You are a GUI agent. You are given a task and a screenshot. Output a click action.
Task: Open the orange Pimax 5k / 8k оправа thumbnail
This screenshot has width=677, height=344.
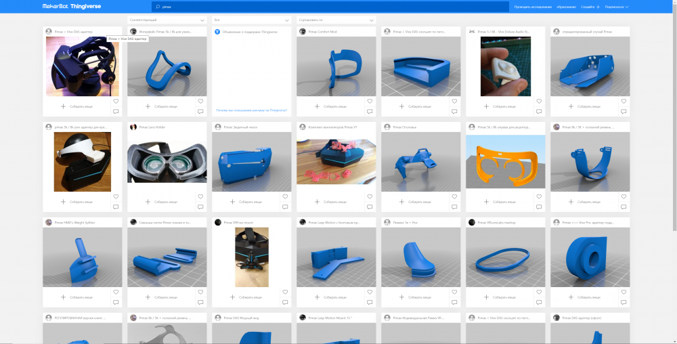point(506,162)
